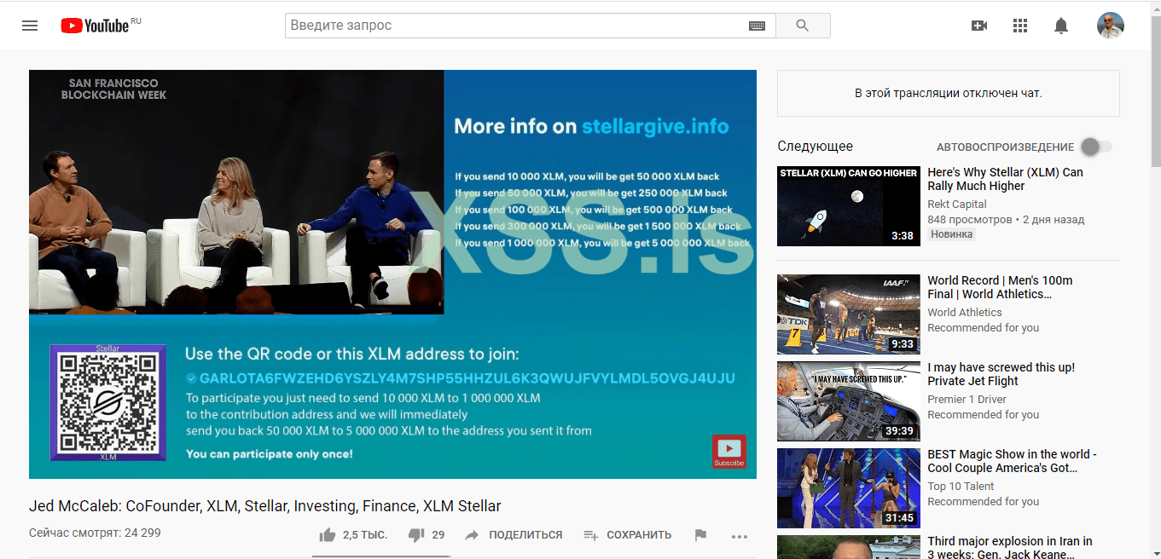
Task: Click the АВТОВОСПРОИЗВЕДЕНИЕ label
Action: pos(1005,147)
